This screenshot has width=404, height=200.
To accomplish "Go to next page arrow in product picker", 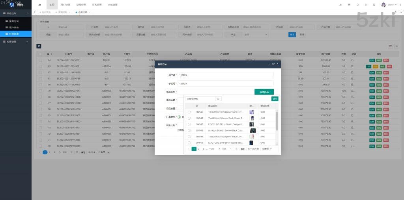I will 219,149.
